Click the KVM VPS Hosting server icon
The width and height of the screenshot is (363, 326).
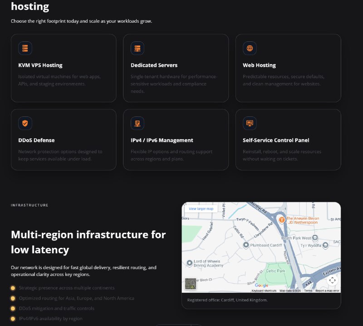point(25,48)
